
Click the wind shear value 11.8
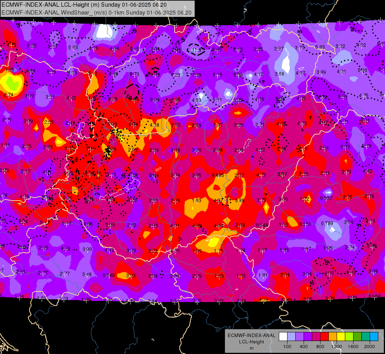point(196,50)
